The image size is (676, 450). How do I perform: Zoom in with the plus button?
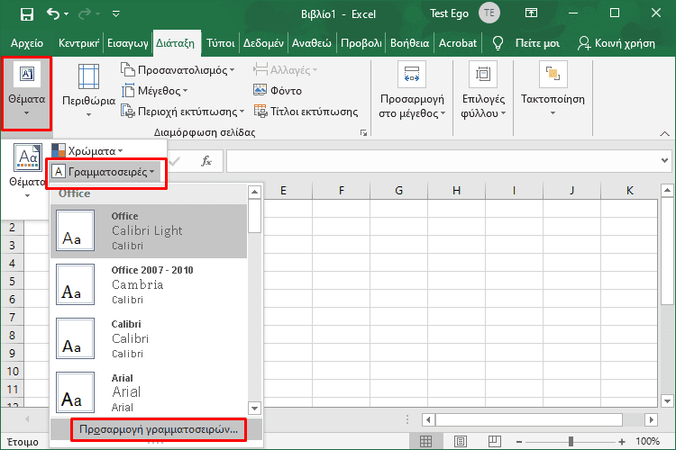point(622,442)
